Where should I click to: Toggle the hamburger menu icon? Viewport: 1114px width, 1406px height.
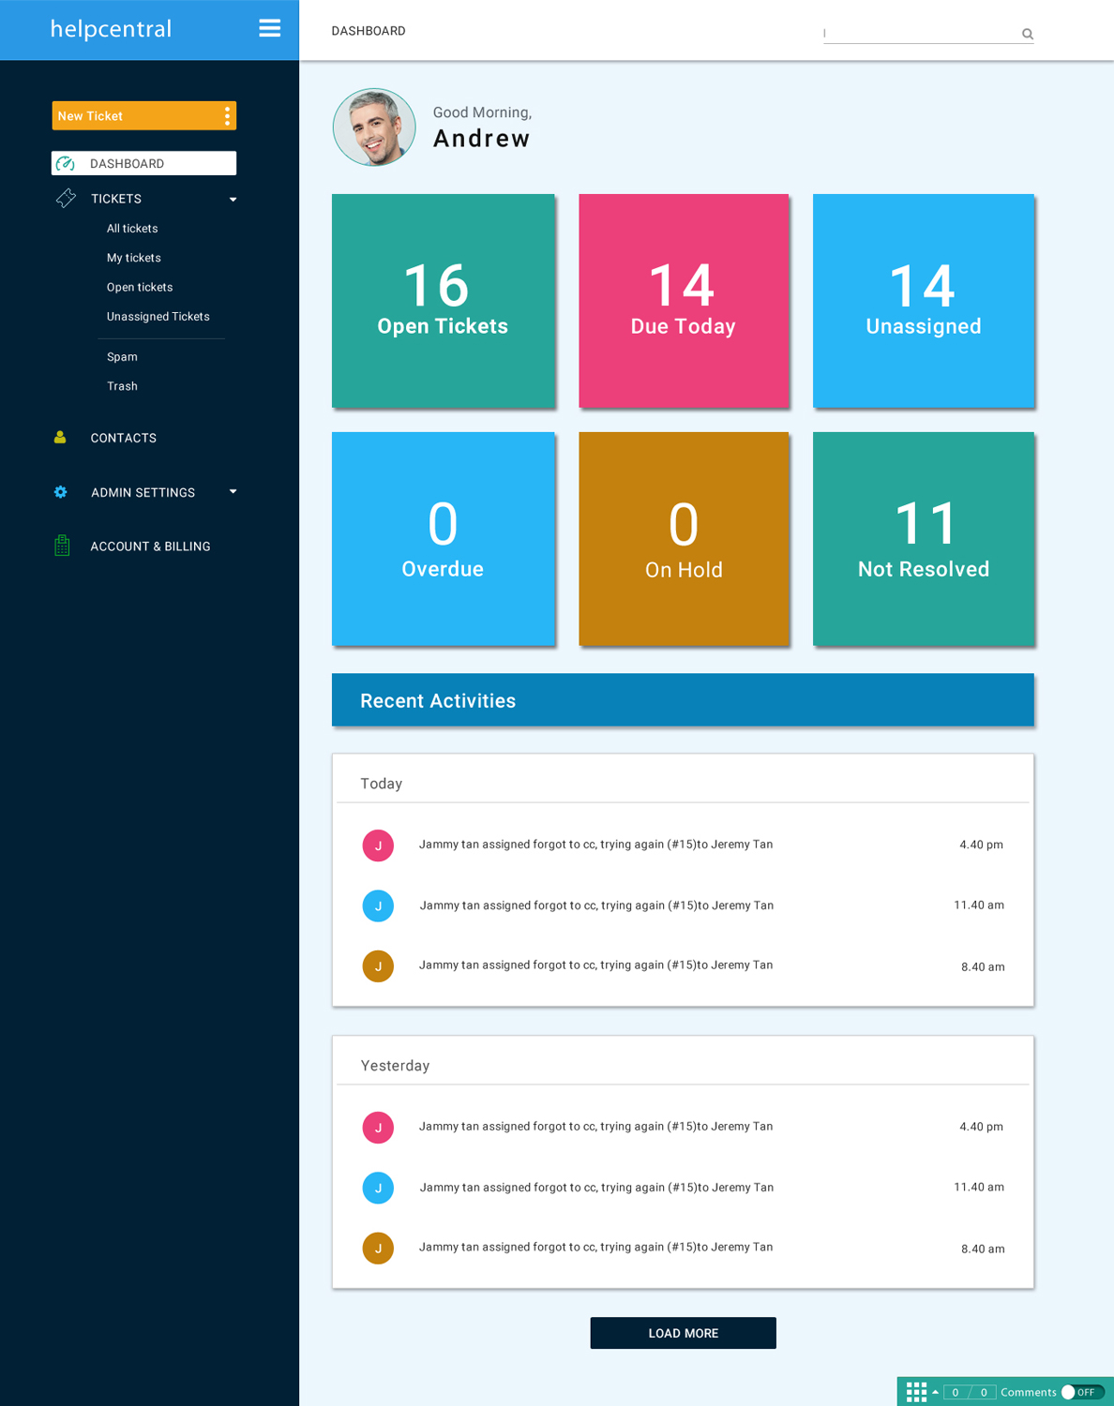pos(270,28)
